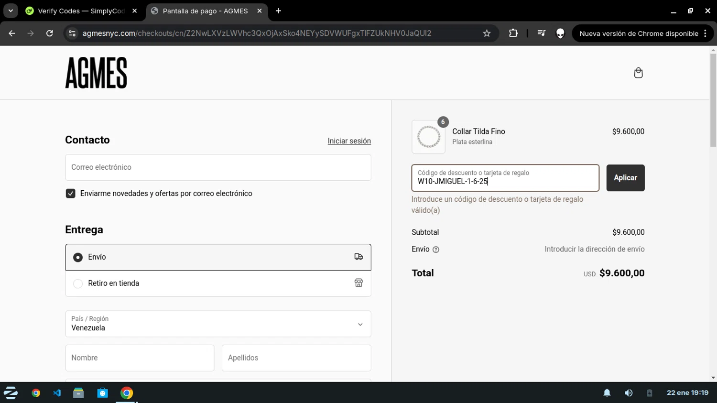Focus the Correo electrónico field

(218, 167)
